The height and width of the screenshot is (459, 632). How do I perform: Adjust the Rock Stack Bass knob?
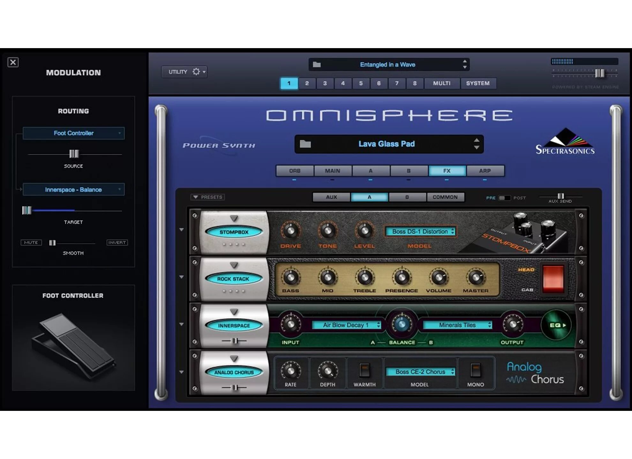point(290,277)
